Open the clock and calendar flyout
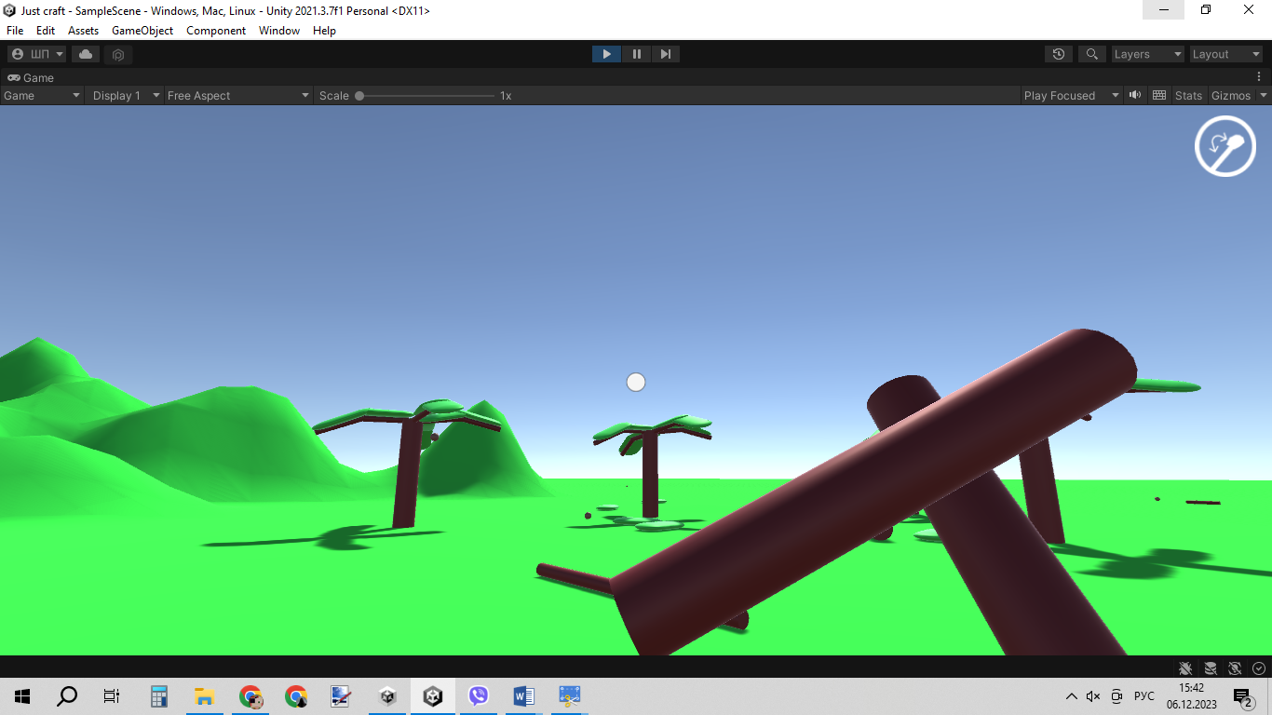Image resolution: width=1272 pixels, height=715 pixels. point(1192,696)
